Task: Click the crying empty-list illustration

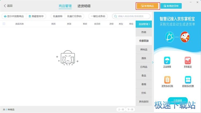Action: [68, 58]
